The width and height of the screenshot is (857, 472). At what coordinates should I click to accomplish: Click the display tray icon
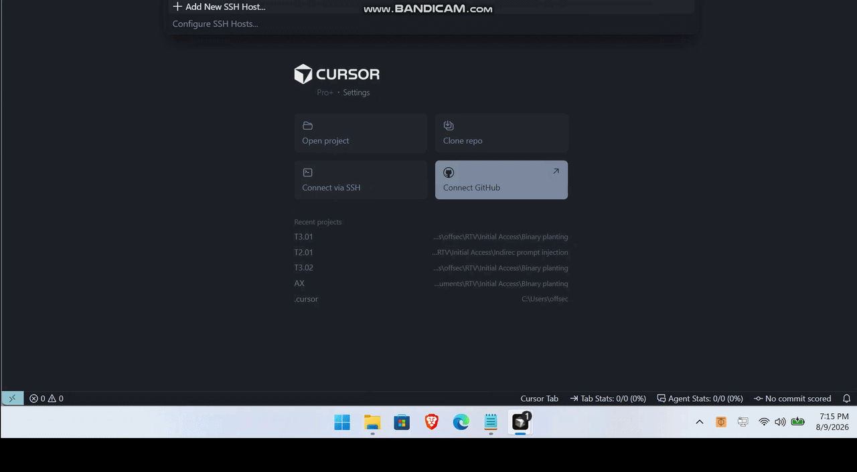[x=743, y=422]
